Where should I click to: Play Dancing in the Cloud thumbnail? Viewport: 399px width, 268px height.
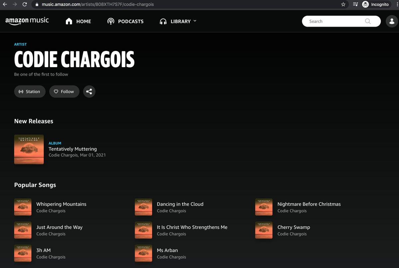pyautogui.click(x=143, y=207)
